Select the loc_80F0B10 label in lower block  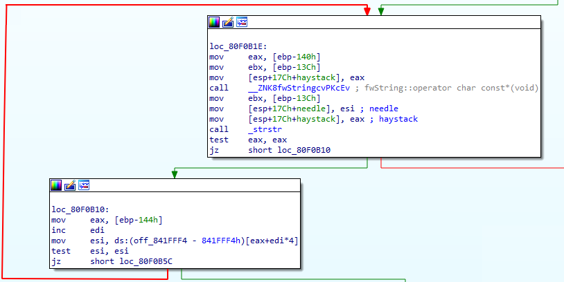click(x=79, y=209)
